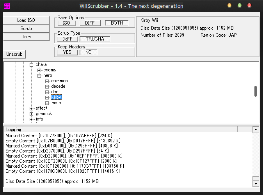
Task: Click log line 'Marked Content [0x10778000]'
Action: (59, 136)
